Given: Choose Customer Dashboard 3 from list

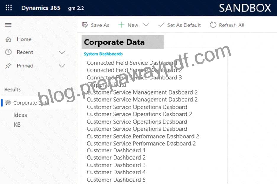Looking at the screenshot, I should click(116, 165).
